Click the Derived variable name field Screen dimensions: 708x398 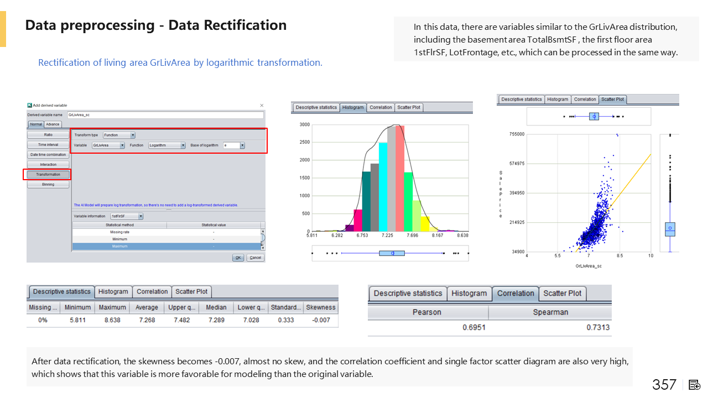pyautogui.click(x=165, y=115)
